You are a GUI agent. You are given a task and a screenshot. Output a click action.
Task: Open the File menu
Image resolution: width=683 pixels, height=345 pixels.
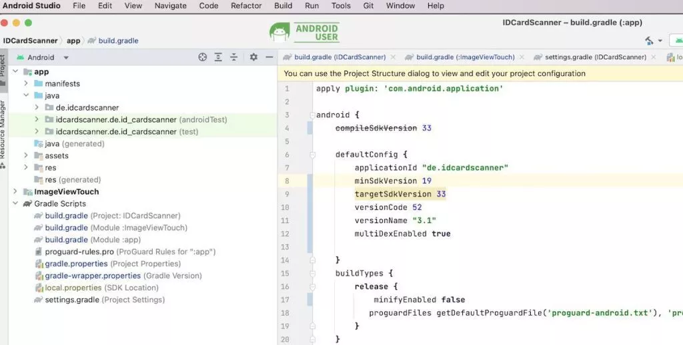point(79,5)
